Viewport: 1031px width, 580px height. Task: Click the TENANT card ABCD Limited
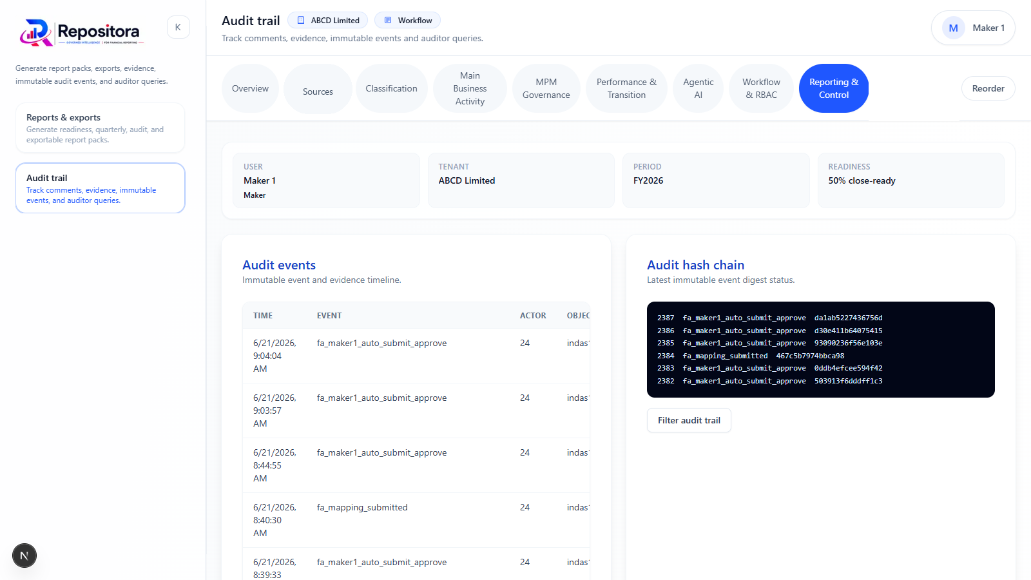click(521, 180)
